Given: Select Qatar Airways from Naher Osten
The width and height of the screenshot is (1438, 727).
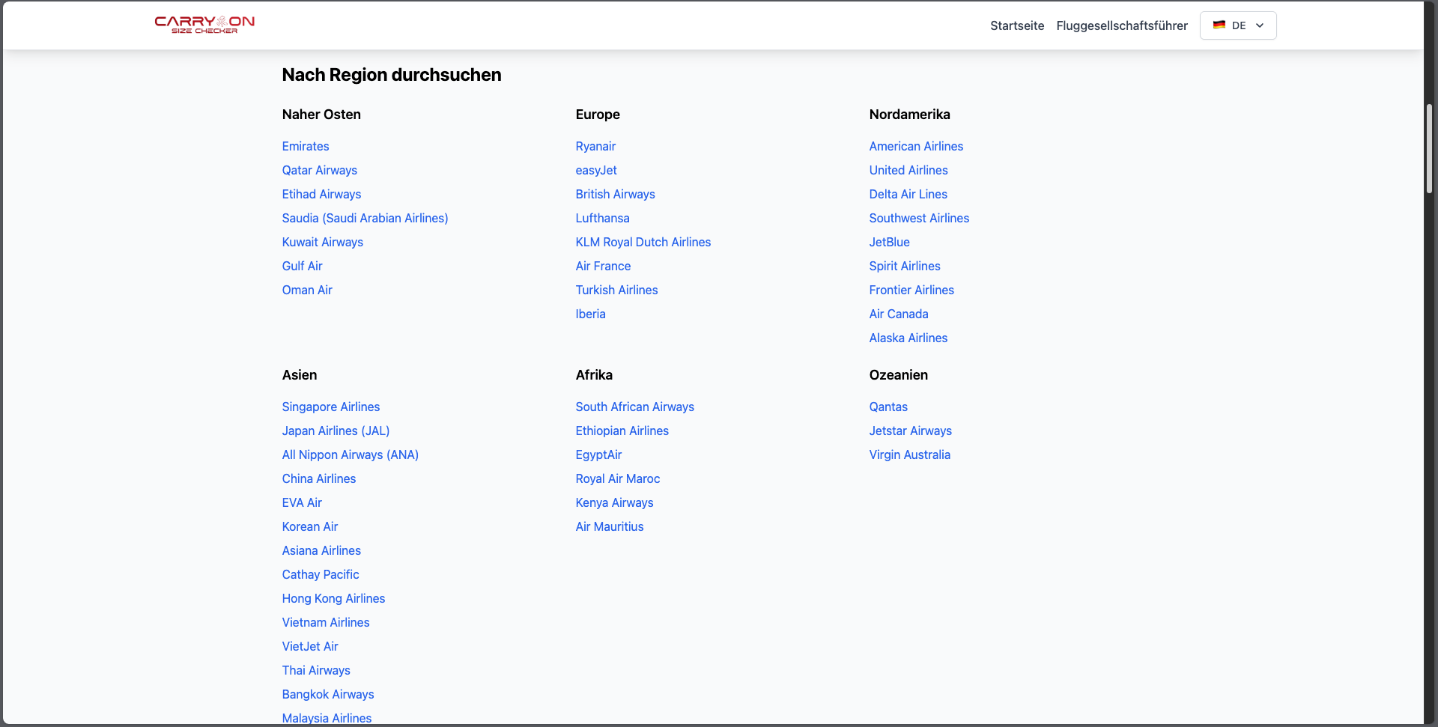Looking at the screenshot, I should (x=319, y=170).
